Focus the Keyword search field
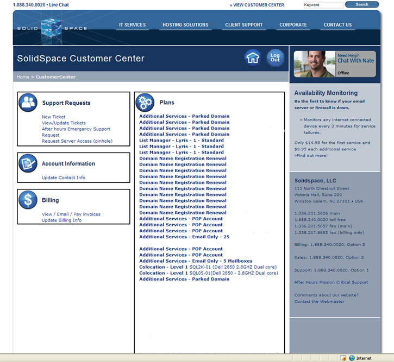 tap(323, 5)
